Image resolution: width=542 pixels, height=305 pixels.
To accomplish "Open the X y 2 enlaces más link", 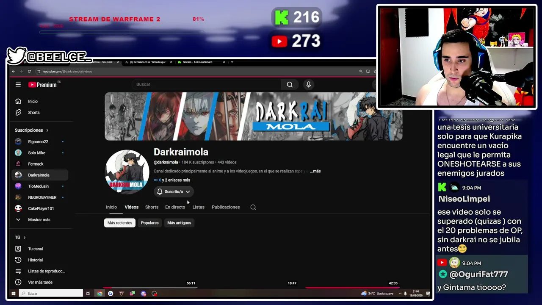I will pyautogui.click(x=172, y=180).
